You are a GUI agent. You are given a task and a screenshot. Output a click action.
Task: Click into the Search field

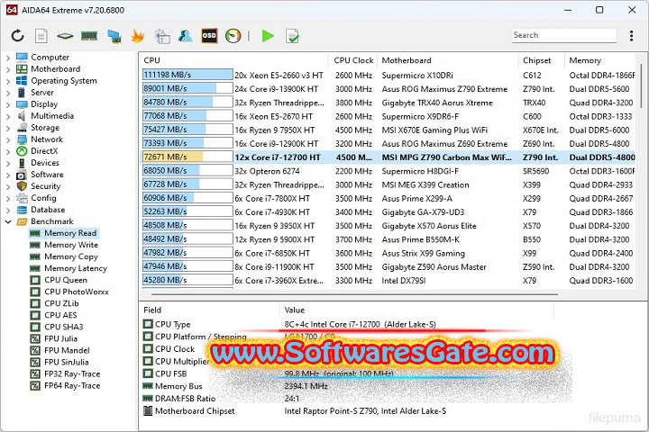[x=563, y=35]
